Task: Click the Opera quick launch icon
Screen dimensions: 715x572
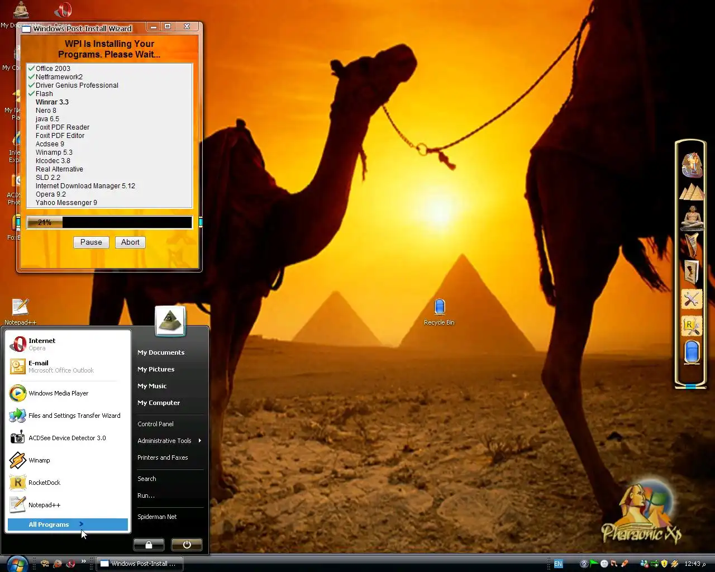Action: click(71, 564)
